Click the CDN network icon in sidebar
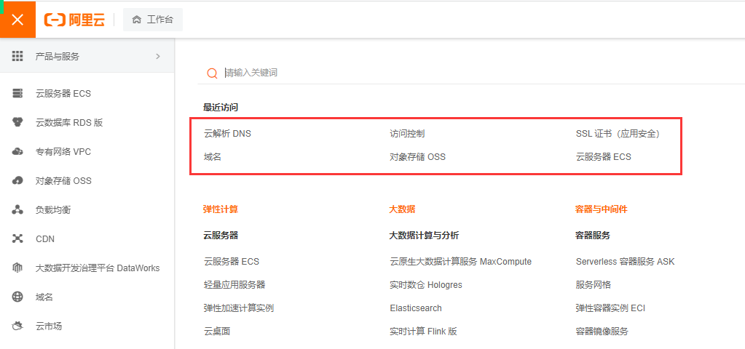The height and width of the screenshot is (349, 745). click(x=17, y=239)
